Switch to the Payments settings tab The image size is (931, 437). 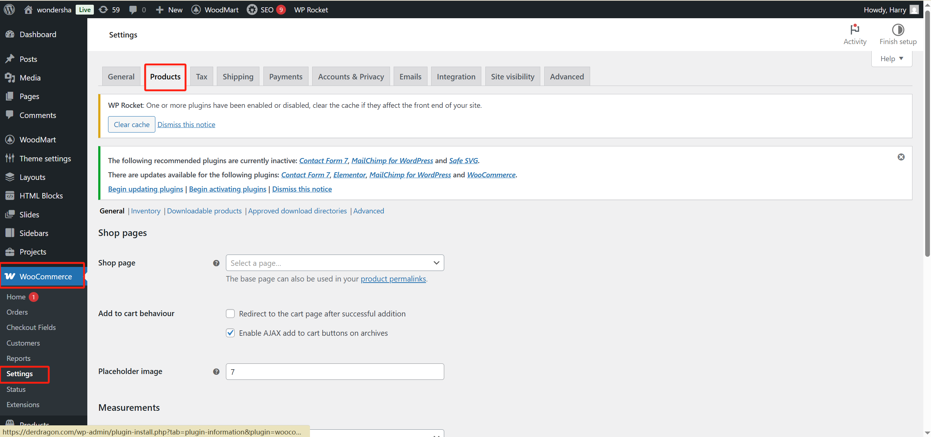click(285, 76)
